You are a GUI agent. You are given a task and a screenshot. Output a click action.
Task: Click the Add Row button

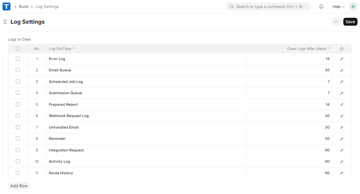[x=19, y=186]
